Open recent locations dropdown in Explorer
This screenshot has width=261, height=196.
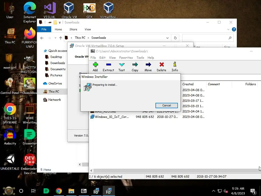55,38
